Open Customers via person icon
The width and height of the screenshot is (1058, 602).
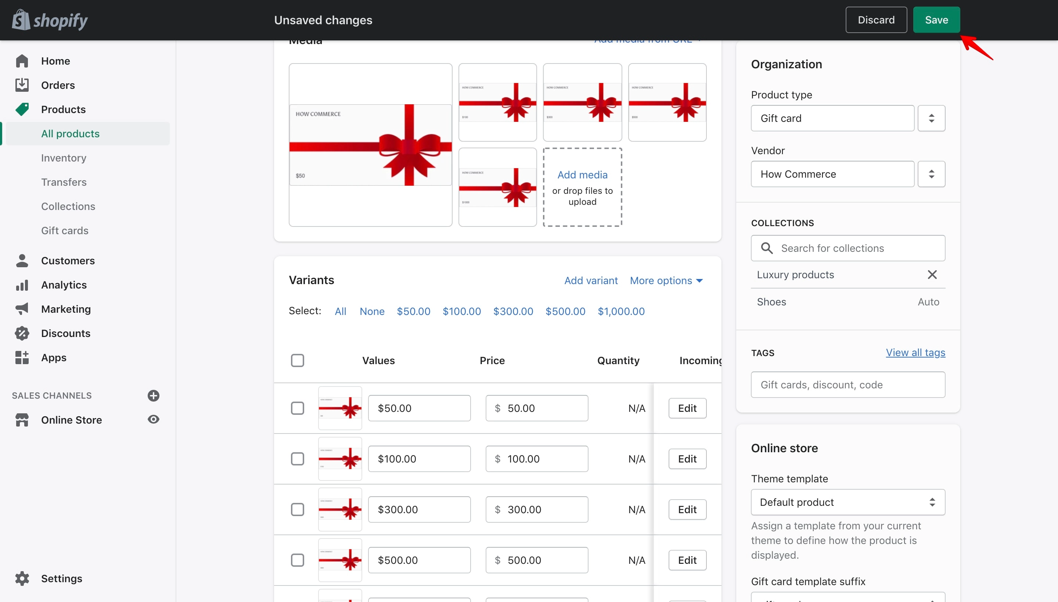tap(22, 261)
